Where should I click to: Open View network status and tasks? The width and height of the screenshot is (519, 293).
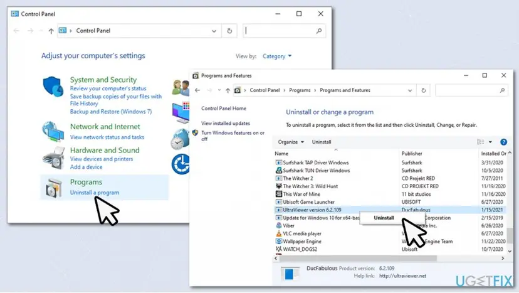click(x=107, y=137)
